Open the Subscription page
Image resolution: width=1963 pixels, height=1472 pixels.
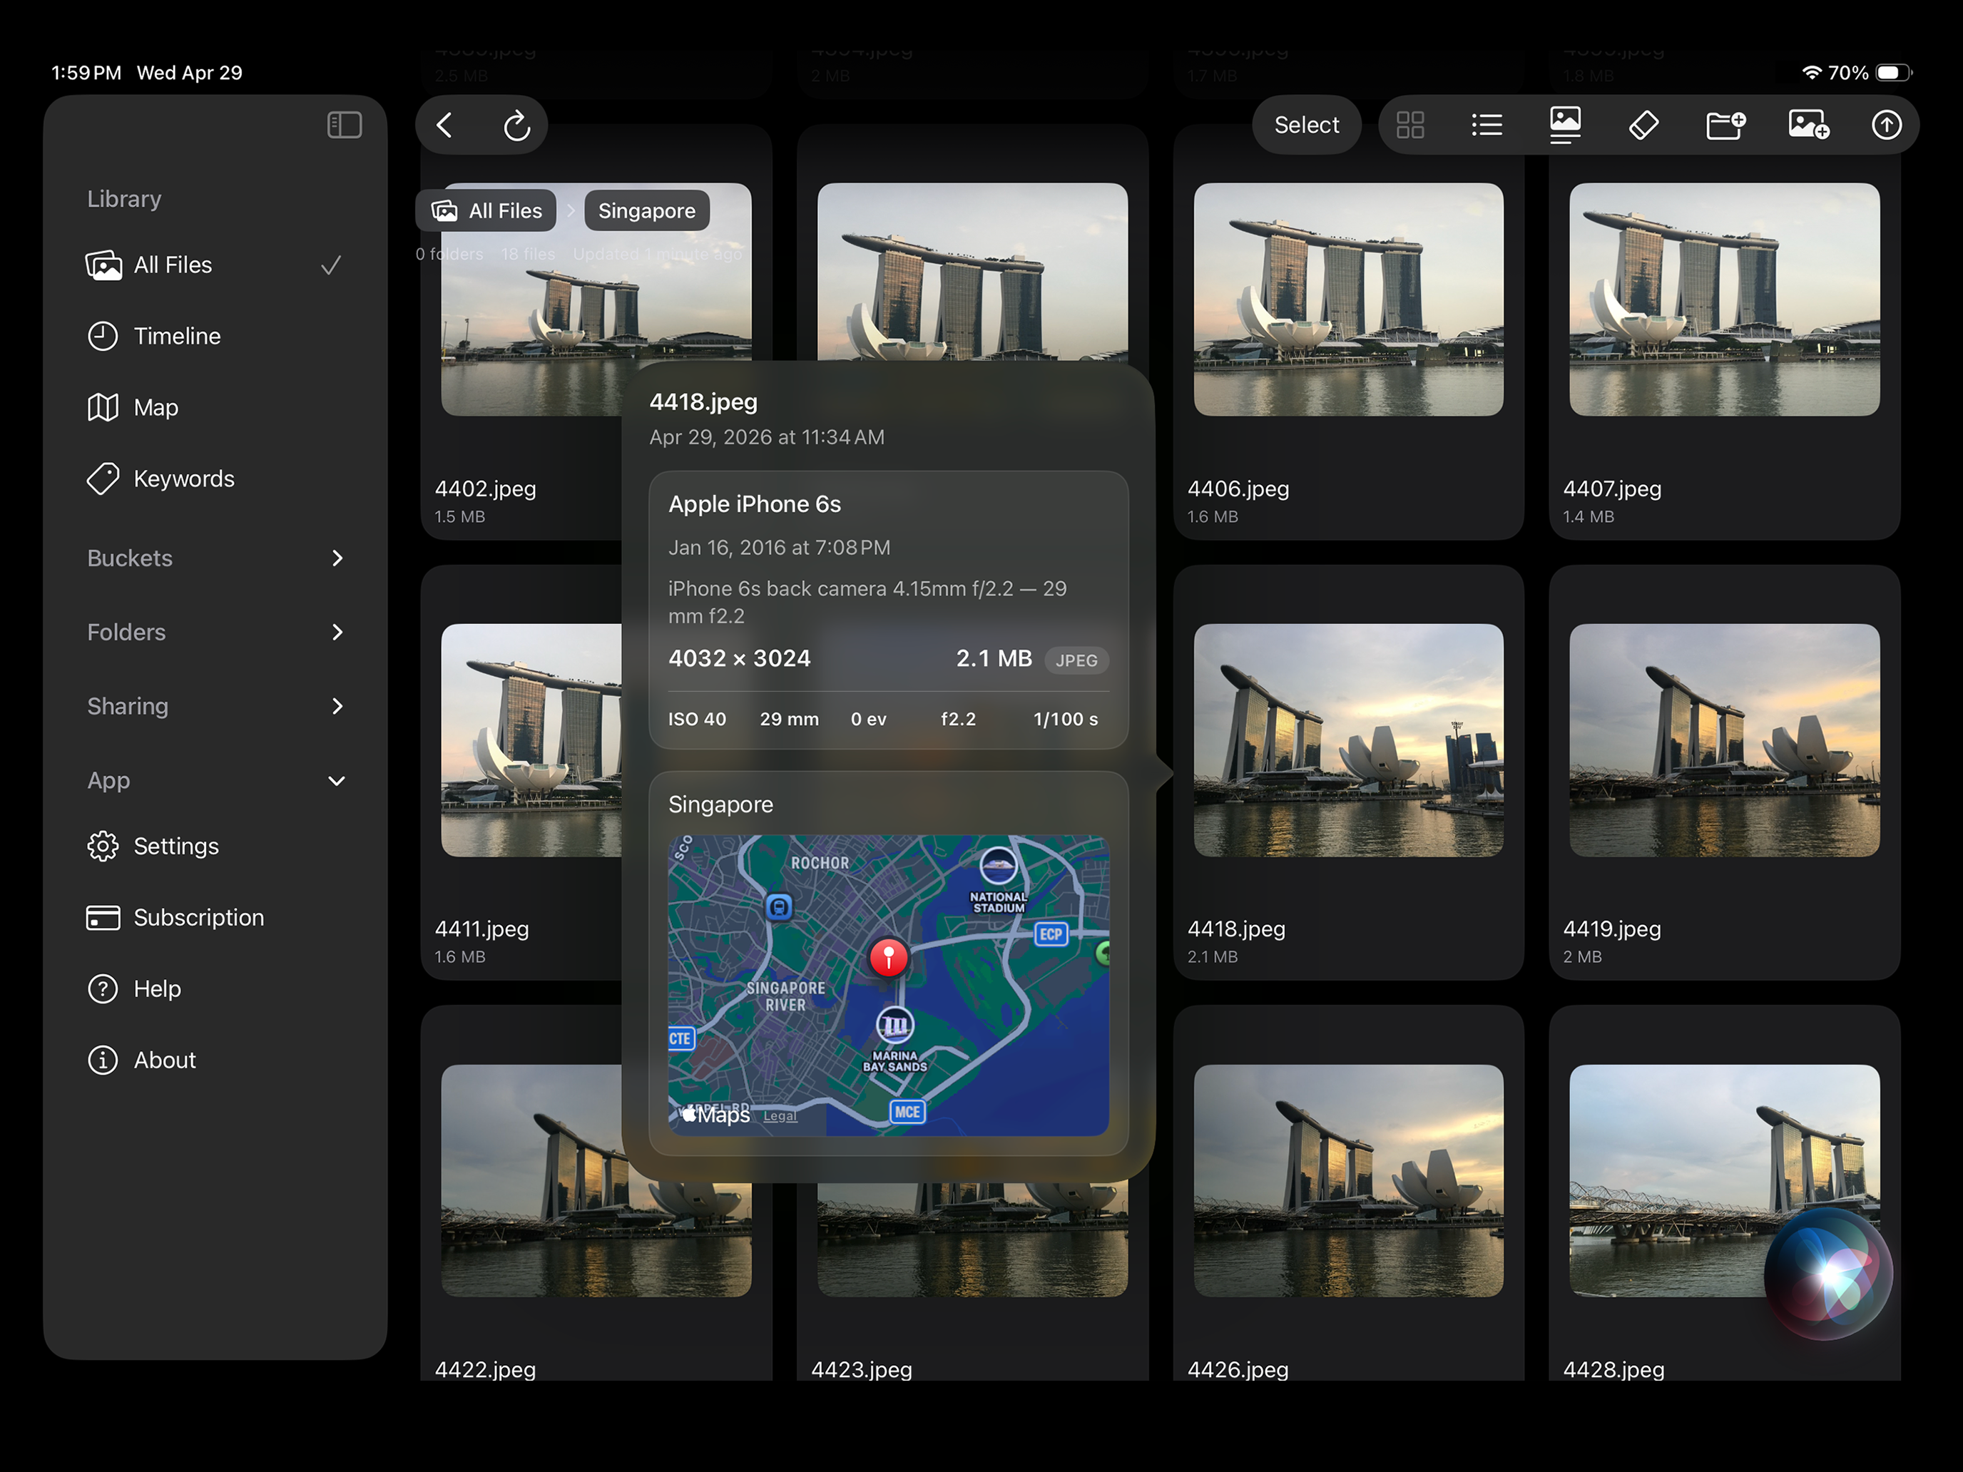pos(215,917)
